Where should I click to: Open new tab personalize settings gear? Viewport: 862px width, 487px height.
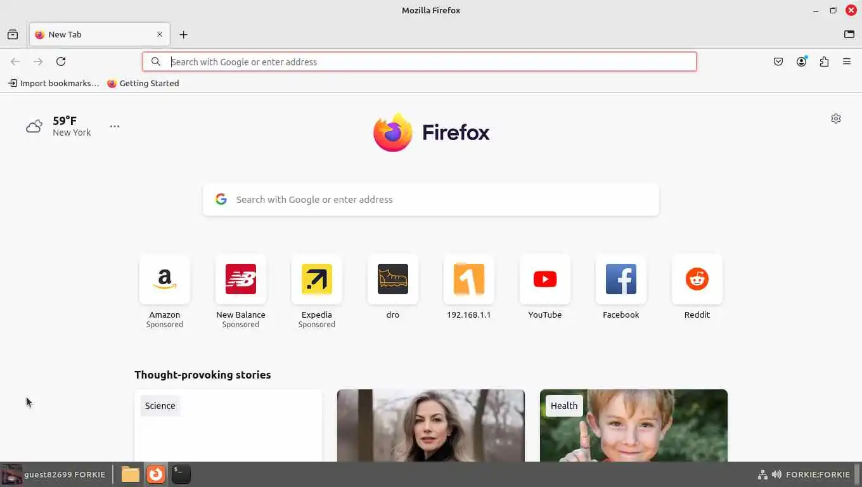(x=836, y=119)
